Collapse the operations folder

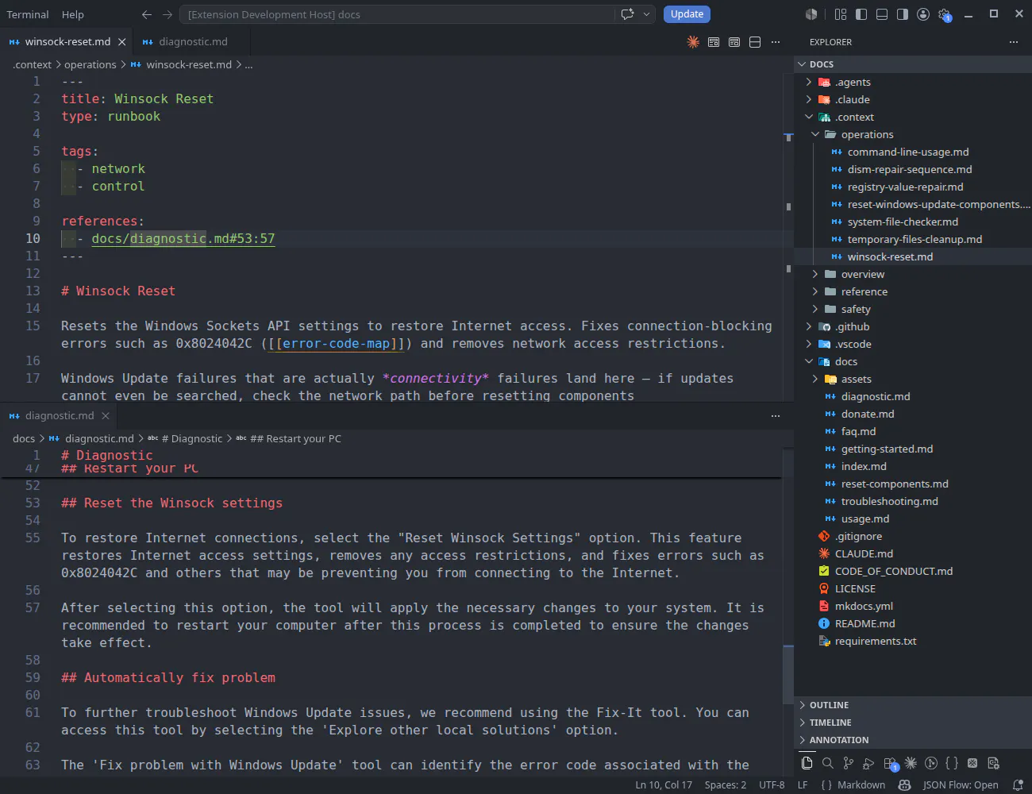pos(815,134)
